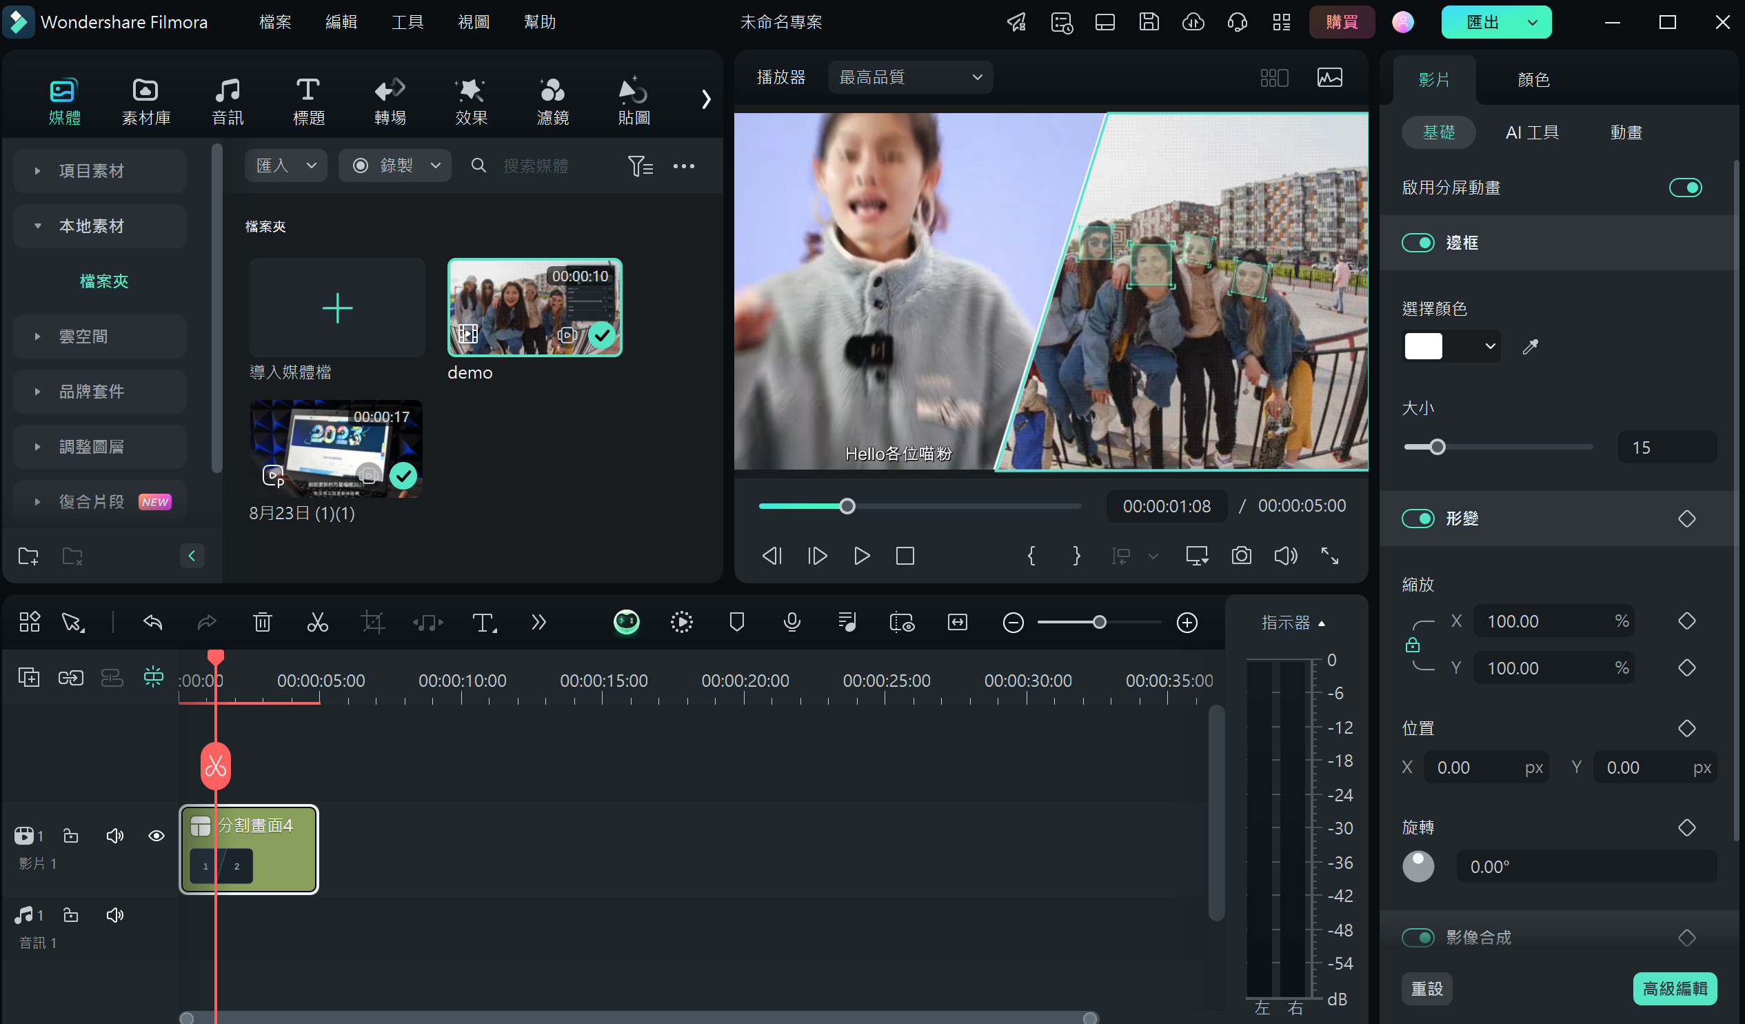
Task: Play the preview with the play button
Action: 861,556
